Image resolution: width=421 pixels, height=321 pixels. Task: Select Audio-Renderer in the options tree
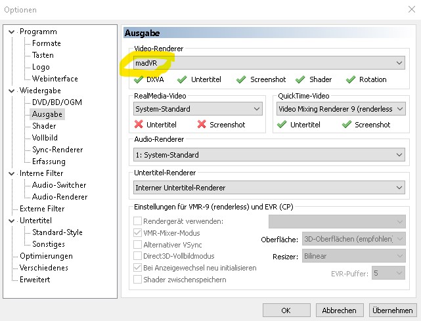point(60,197)
